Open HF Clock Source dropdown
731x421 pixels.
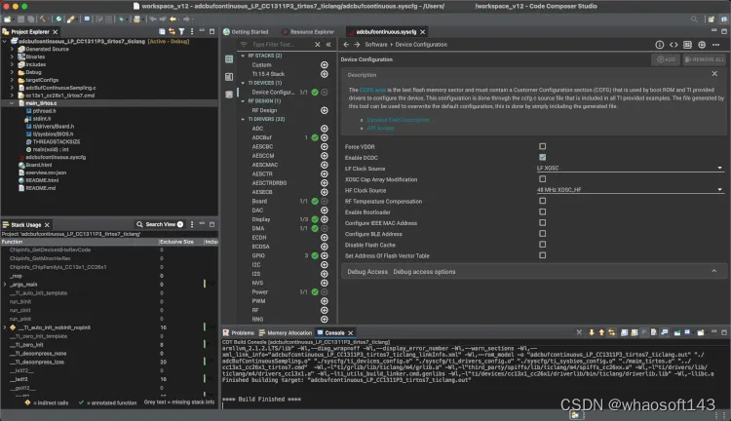(630, 190)
